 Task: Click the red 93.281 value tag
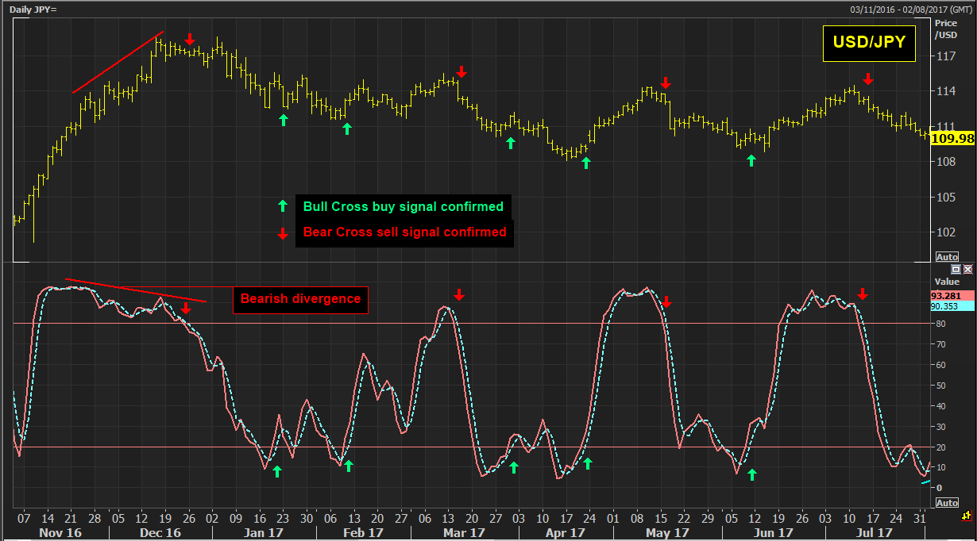[944, 295]
